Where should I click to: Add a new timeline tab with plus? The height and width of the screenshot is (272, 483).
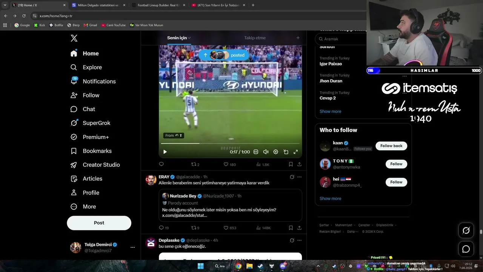[298, 38]
